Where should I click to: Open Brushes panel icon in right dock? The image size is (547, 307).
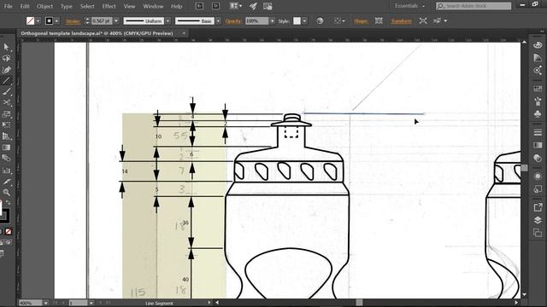coord(538,101)
